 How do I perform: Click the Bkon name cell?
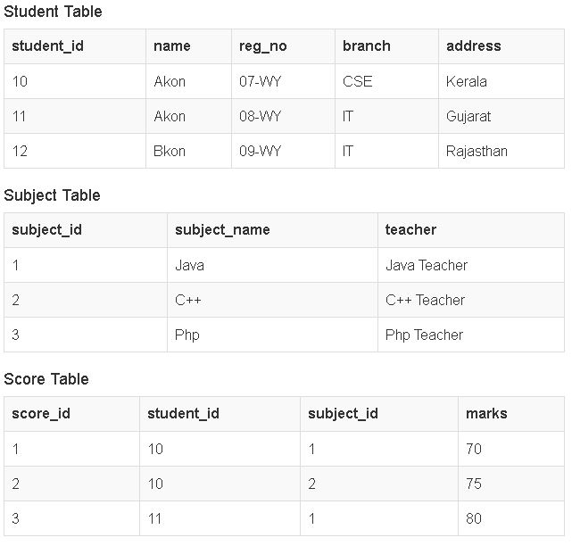(x=170, y=151)
